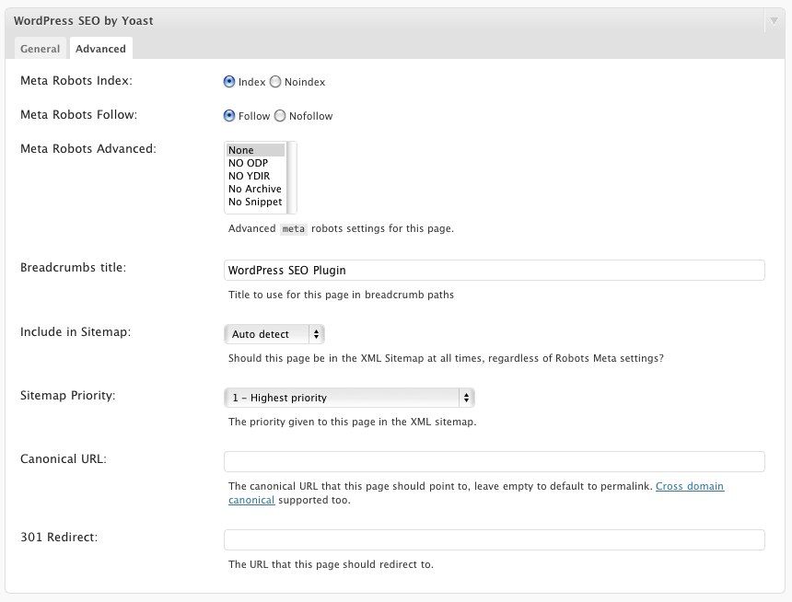This screenshot has height=602, width=792.
Task: Choose NO YDIR in Meta Robots Advanced list
Action: (256, 176)
